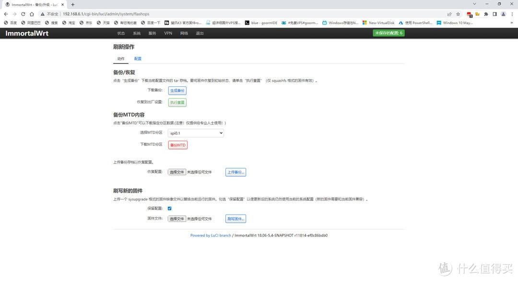Click 上传备份 upload button
518x281 pixels.
pos(235,172)
